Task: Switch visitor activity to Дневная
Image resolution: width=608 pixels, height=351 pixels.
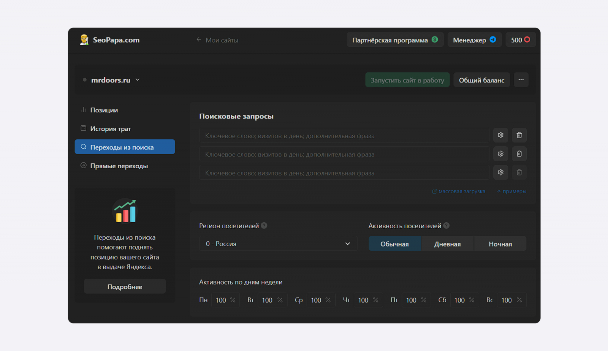Action: click(x=447, y=244)
